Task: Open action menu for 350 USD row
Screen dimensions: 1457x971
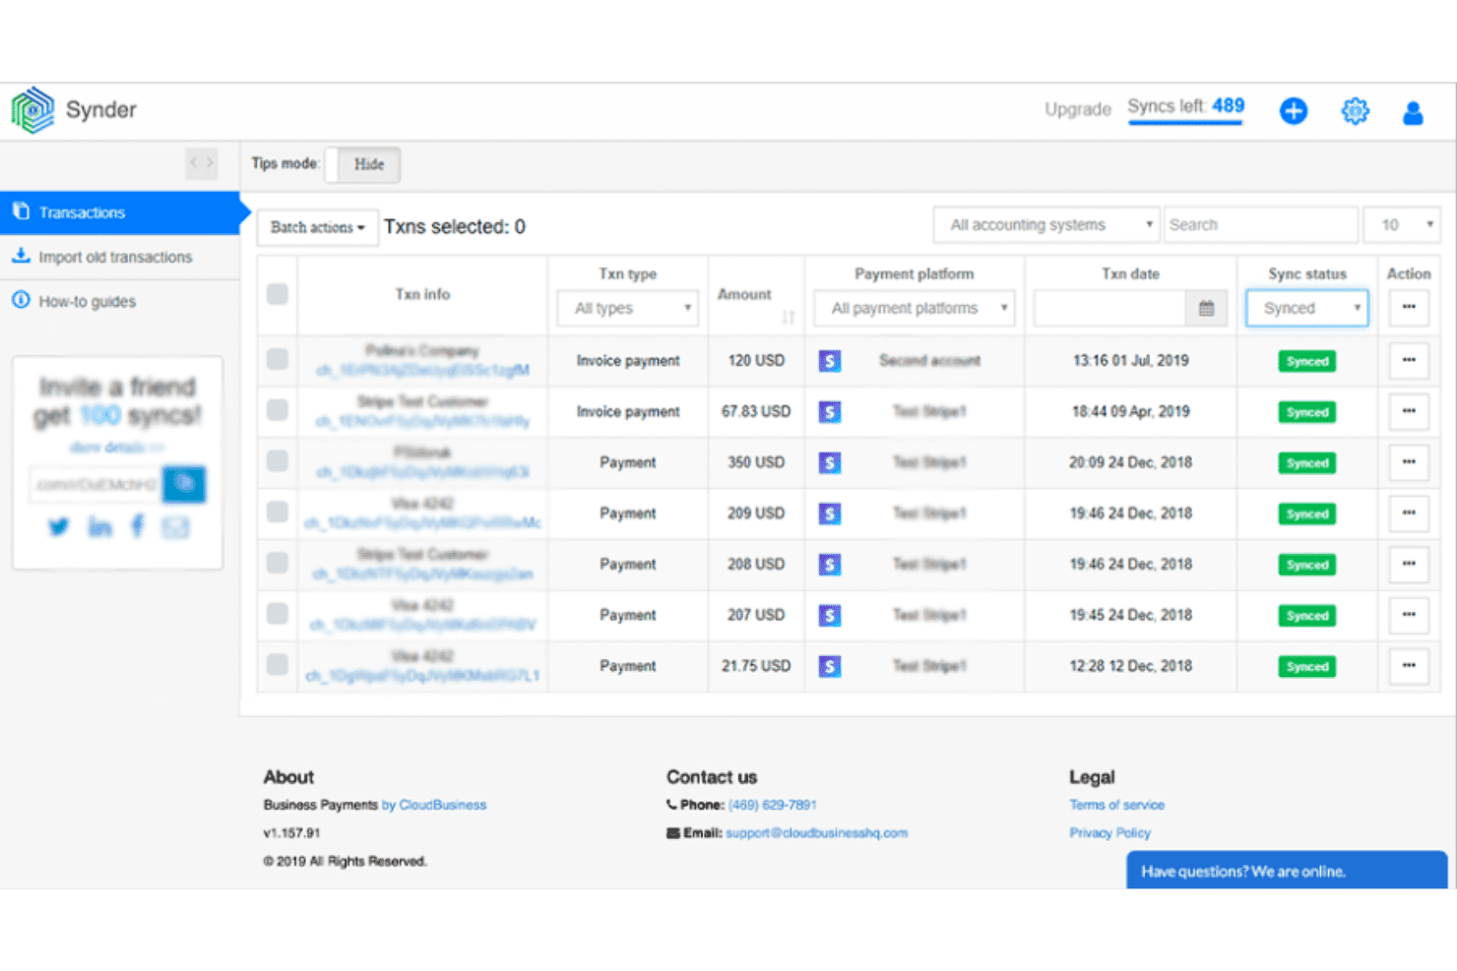Action: pyautogui.click(x=1409, y=462)
